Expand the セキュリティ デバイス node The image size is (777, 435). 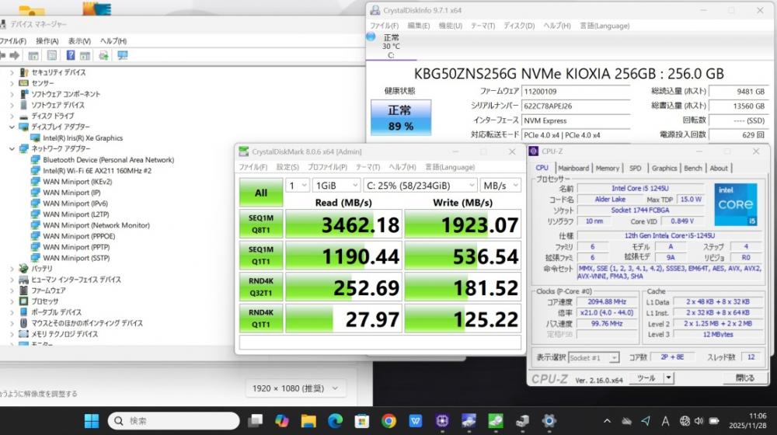(x=12, y=73)
